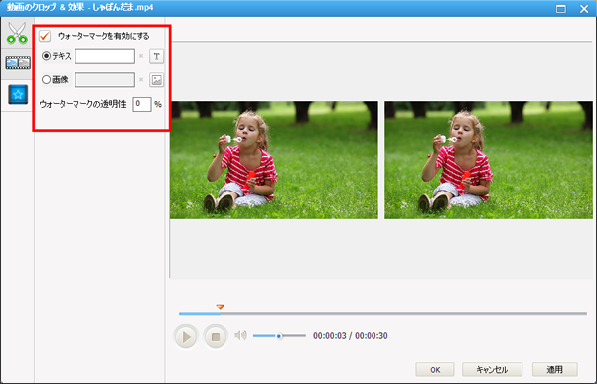597x384 pixels.
Task: Open text font settings T icon
Action: [x=156, y=56]
